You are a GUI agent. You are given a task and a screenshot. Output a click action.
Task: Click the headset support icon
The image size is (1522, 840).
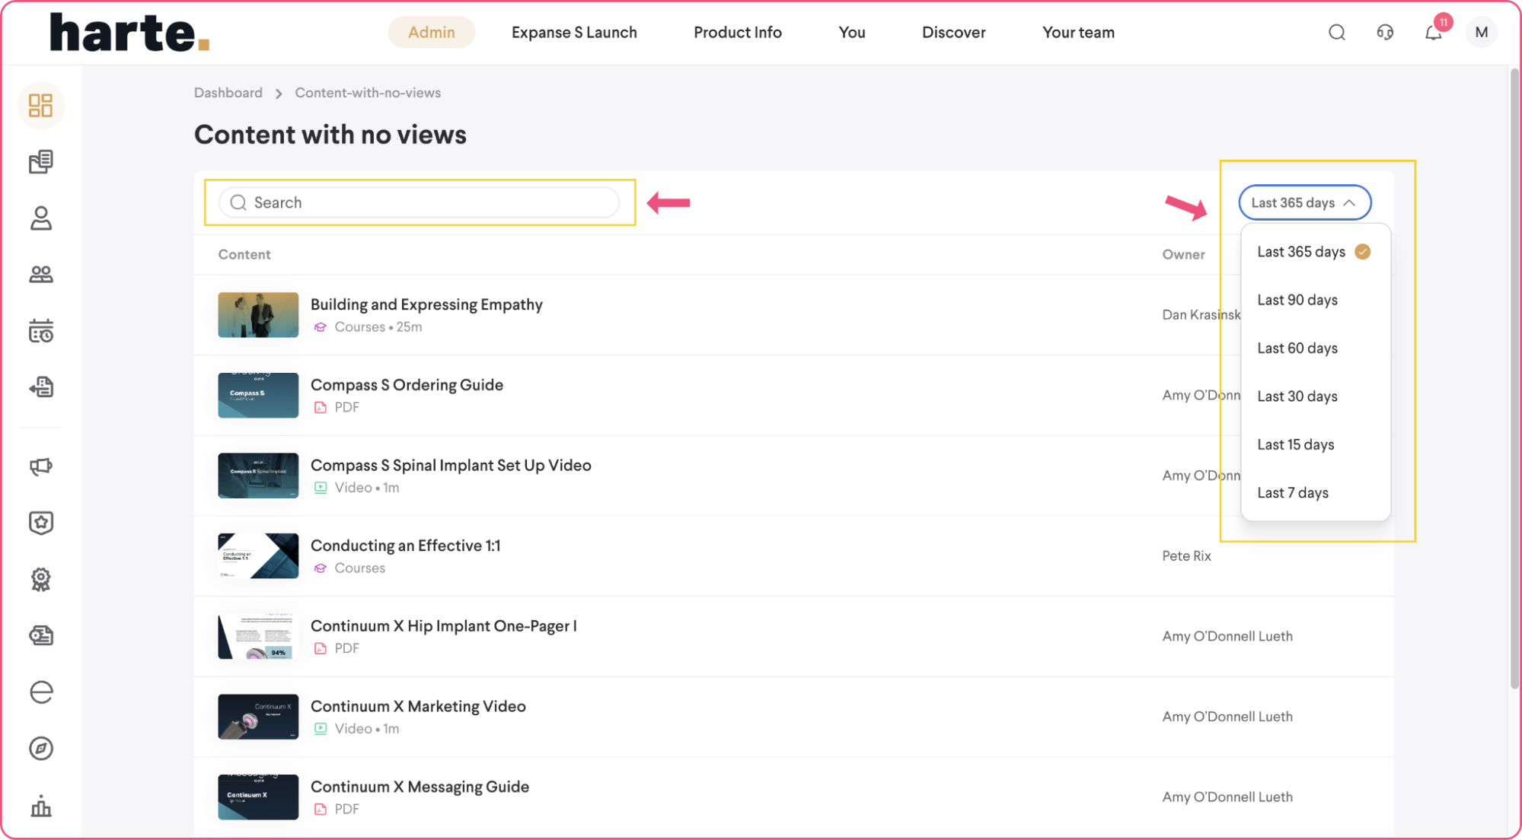[1385, 33]
